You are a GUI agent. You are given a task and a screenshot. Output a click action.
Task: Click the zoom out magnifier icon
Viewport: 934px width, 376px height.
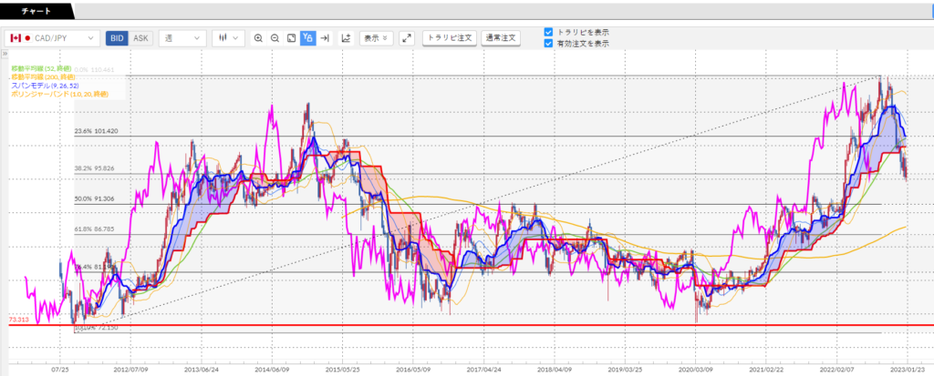pyautogui.click(x=275, y=38)
